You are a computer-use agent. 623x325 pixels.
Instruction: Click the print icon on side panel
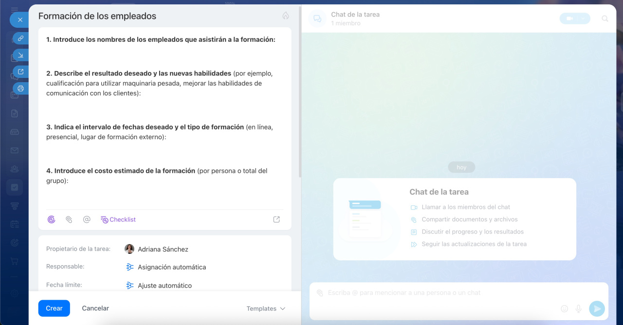point(20,88)
